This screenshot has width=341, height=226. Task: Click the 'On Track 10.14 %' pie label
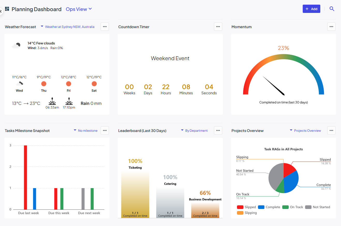pyautogui.click(x=243, y=196)
